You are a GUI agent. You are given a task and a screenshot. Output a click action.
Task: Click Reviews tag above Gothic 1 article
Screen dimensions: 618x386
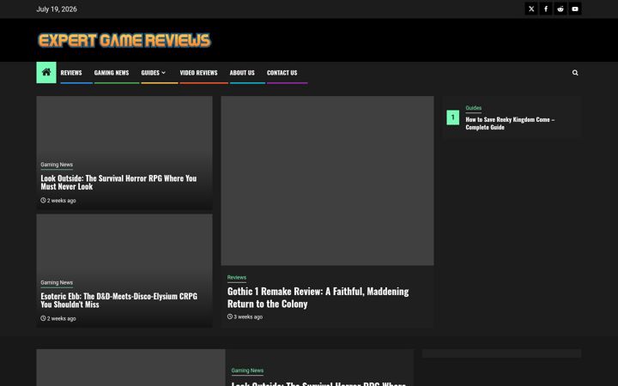coord(237,278)
